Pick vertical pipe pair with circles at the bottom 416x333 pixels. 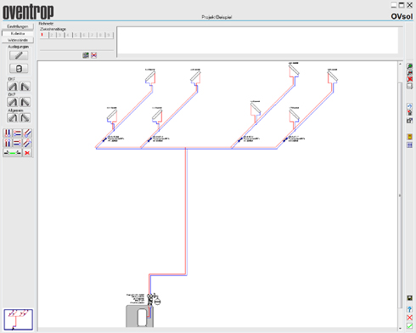[x=8, y=133]
